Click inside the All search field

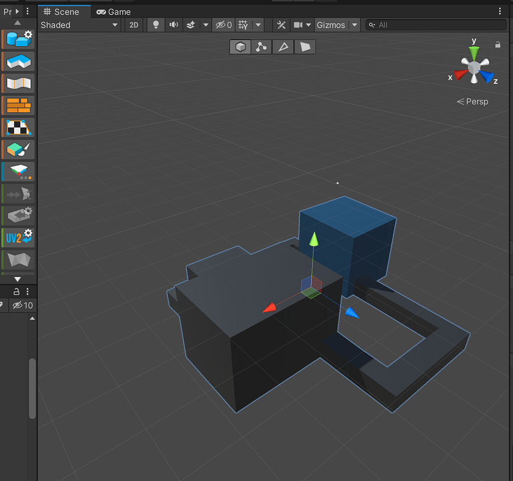point(436,25)
